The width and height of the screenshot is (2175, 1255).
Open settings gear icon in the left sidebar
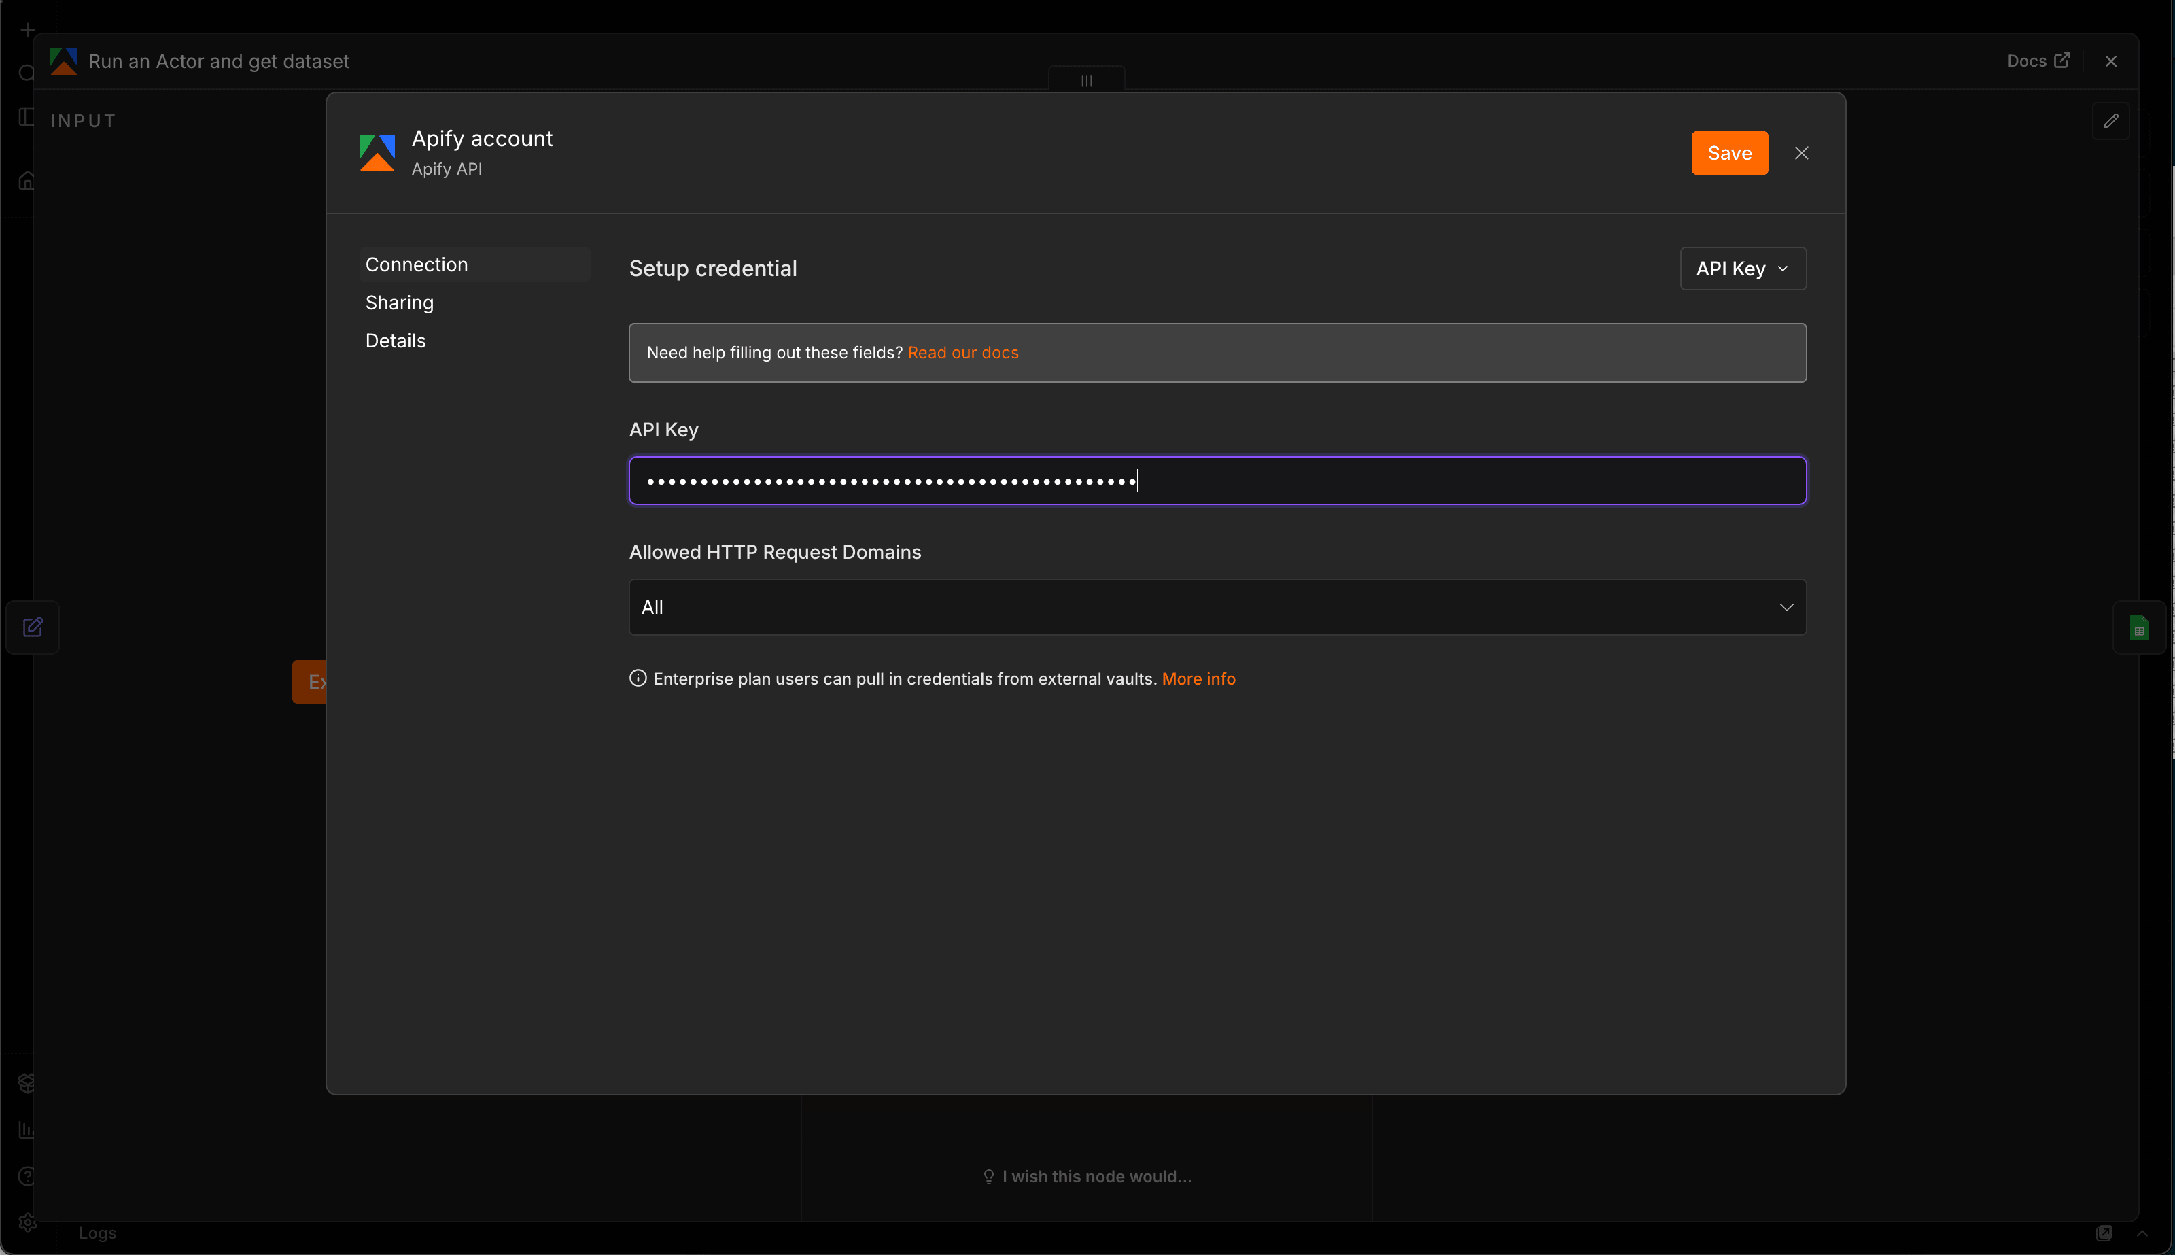coord(28,1222)
